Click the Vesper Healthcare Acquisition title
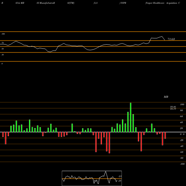 [163, 3]
